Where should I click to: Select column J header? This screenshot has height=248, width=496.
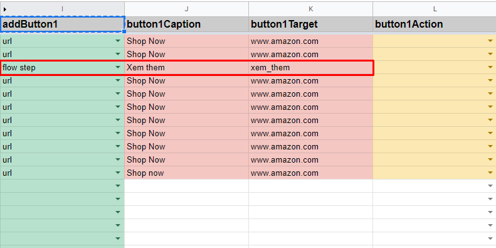coord(187,9)
